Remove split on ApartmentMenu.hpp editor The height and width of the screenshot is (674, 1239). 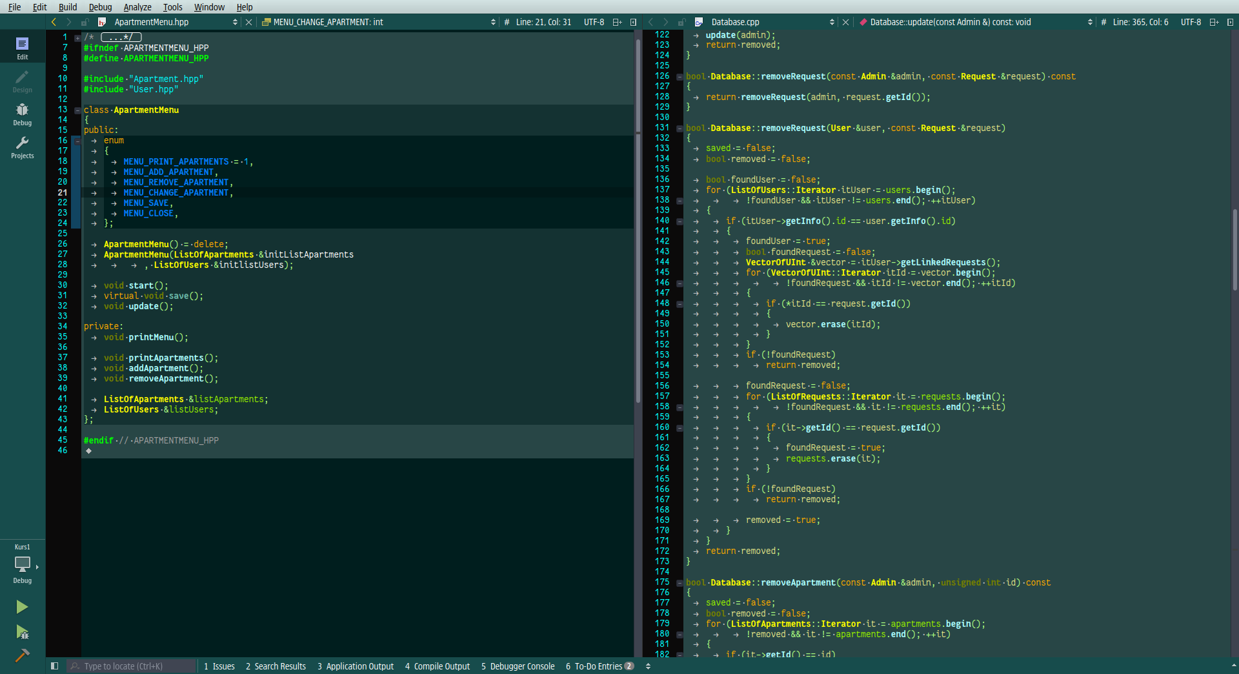(x=633, y=22)
